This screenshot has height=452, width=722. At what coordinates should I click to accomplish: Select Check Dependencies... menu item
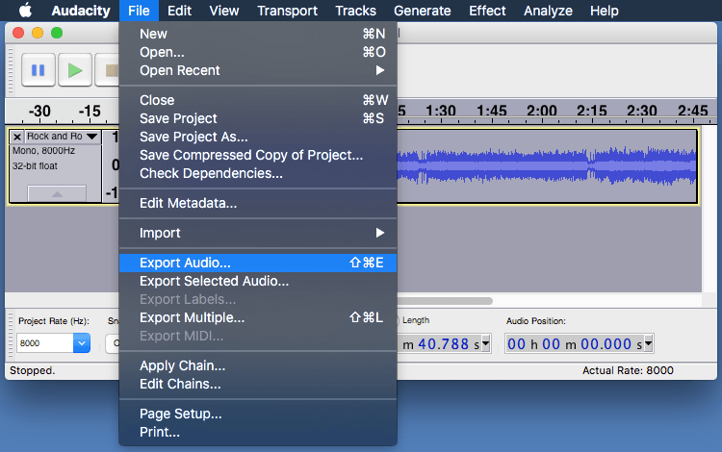258,173
